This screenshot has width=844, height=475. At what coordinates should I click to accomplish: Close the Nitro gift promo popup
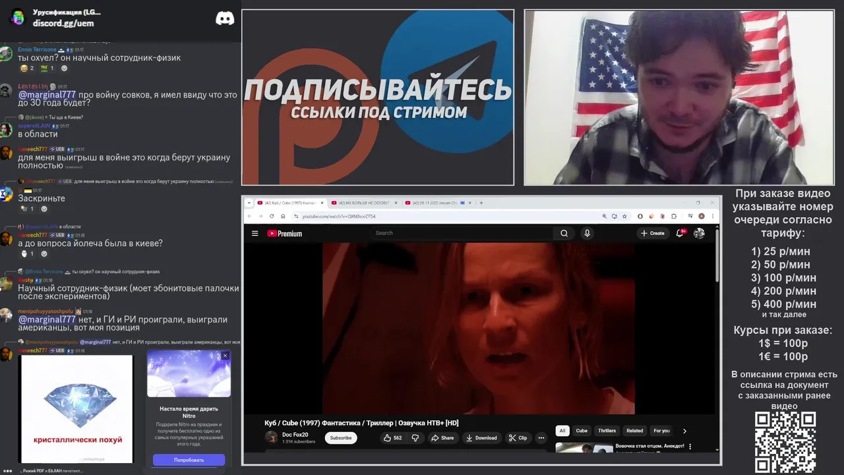[x=225, y=356]
